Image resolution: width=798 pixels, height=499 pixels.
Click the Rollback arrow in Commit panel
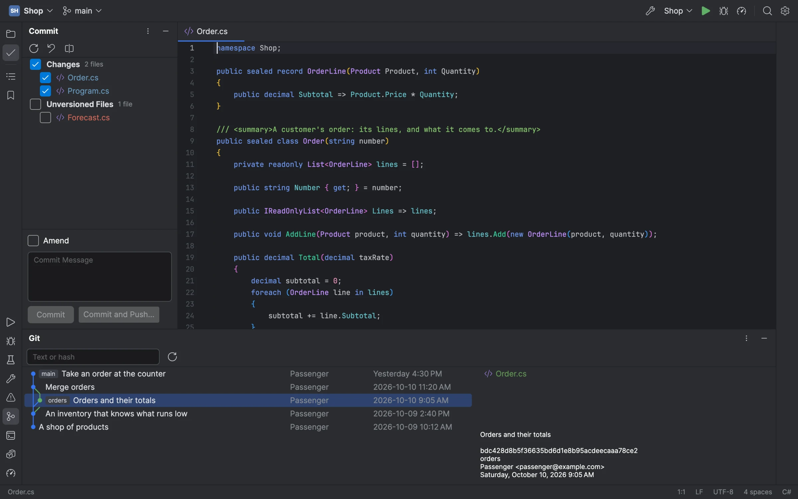51,49
